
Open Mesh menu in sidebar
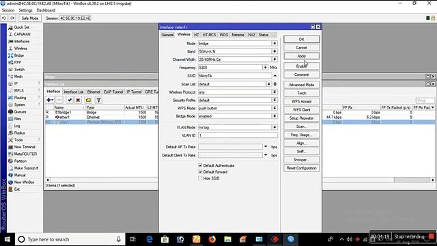pyautogui.click(x=18, y=77)
